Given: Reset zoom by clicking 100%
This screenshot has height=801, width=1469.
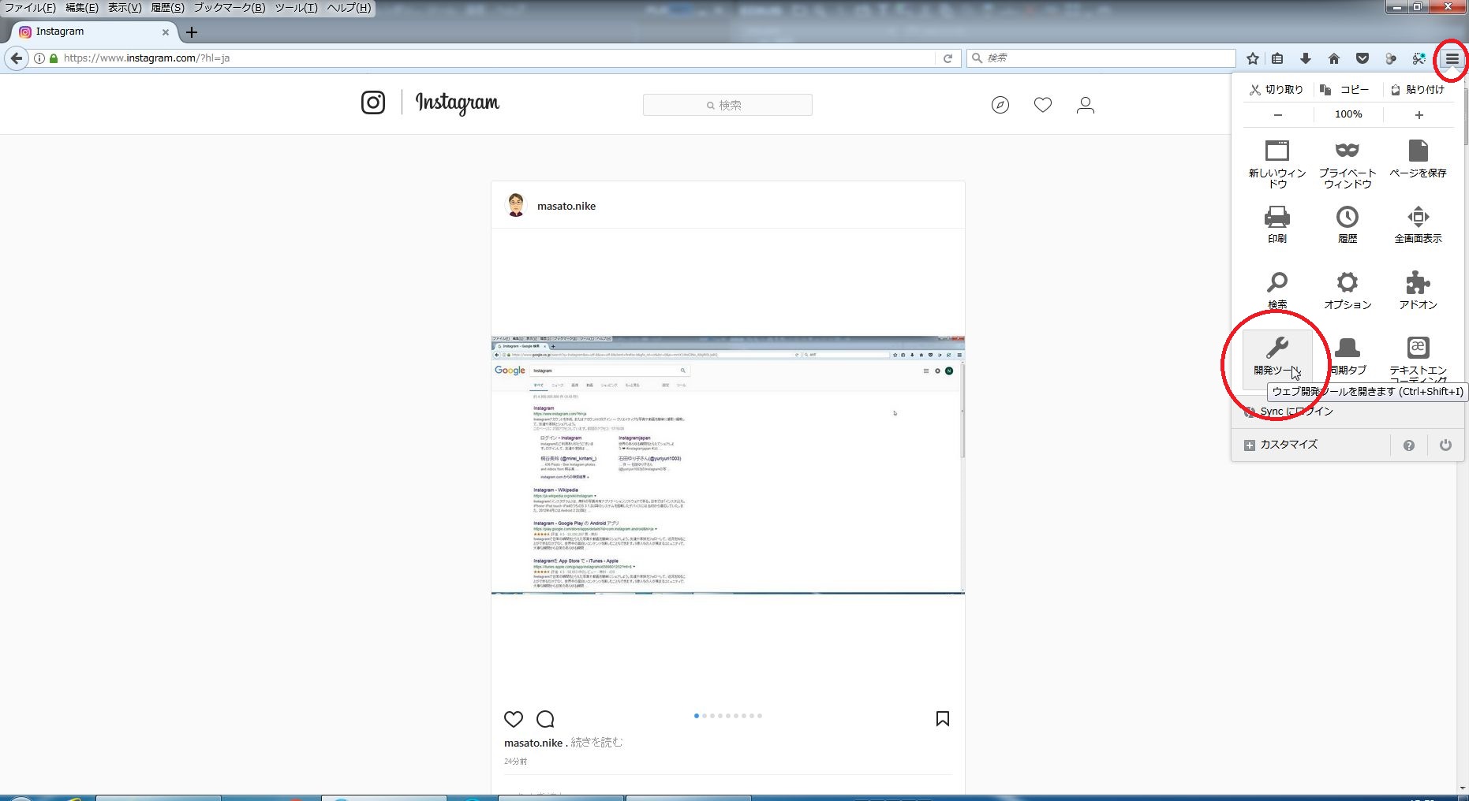Looking at the screenshot, I should (1348, 114).
